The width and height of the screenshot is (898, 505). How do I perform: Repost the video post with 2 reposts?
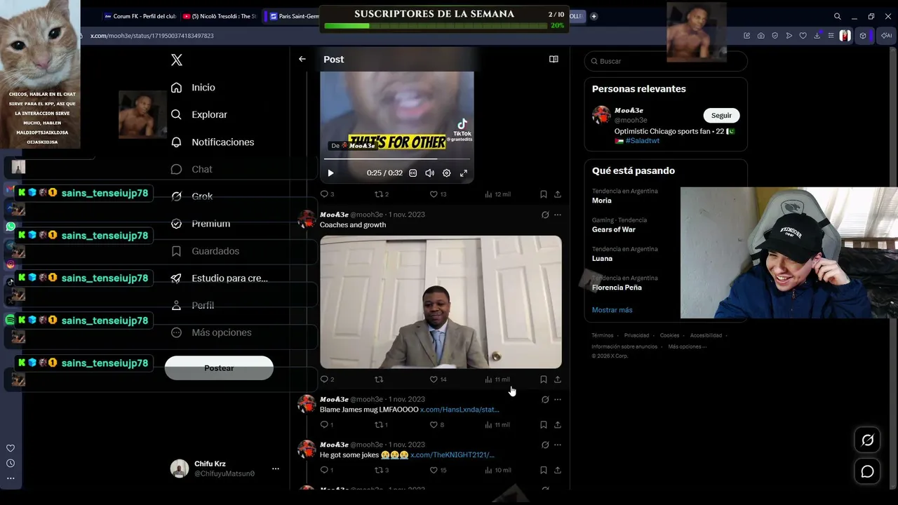(381, 194)
